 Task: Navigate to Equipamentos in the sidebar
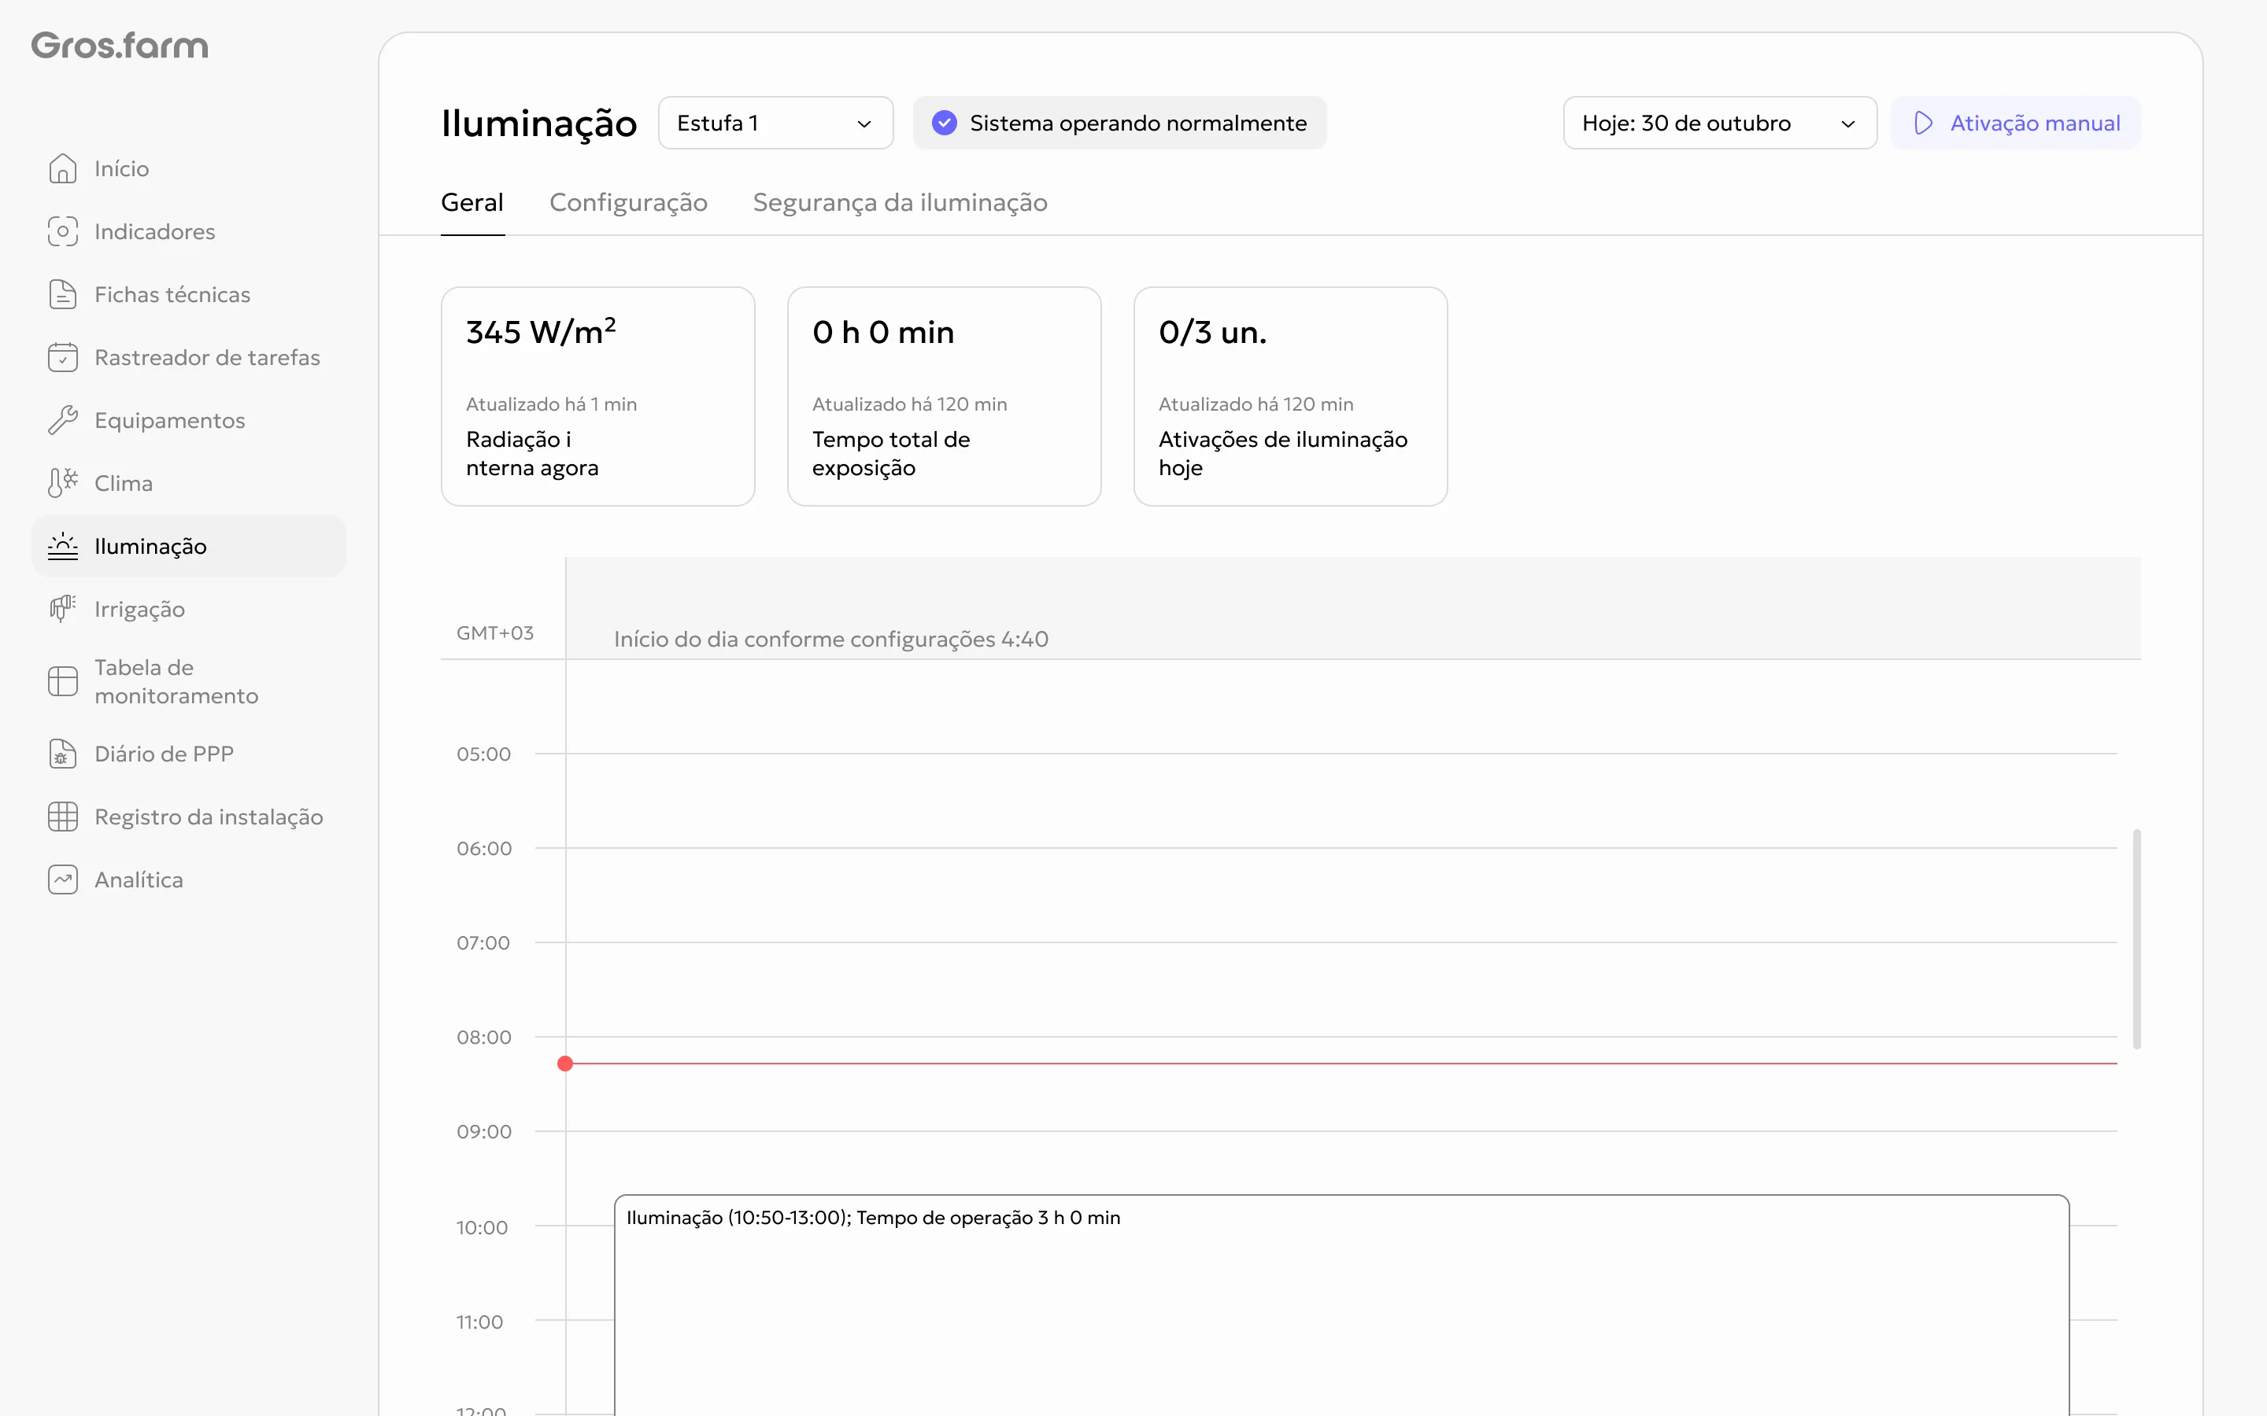(189, 419)
